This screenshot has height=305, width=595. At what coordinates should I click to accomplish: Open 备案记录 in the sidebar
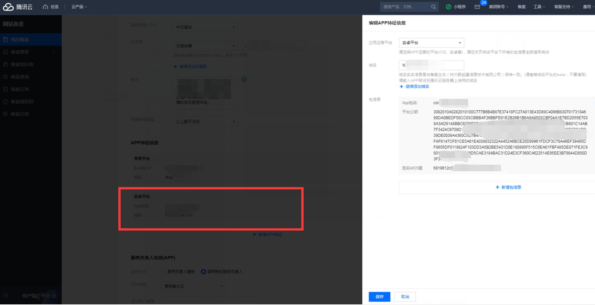click(x=31, y=114)
